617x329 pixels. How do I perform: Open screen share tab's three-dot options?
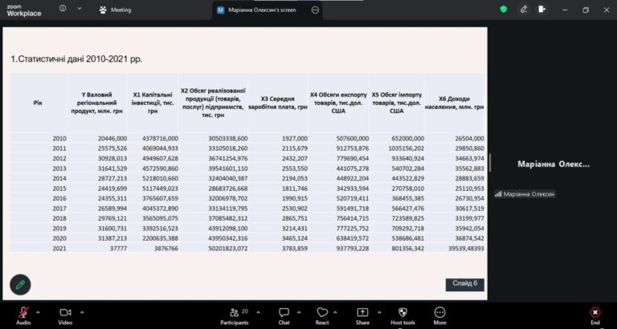315,10
